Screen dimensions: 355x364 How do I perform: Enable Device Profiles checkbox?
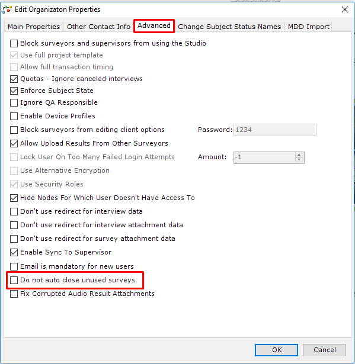pyautogui.click(x=14, y=116)
